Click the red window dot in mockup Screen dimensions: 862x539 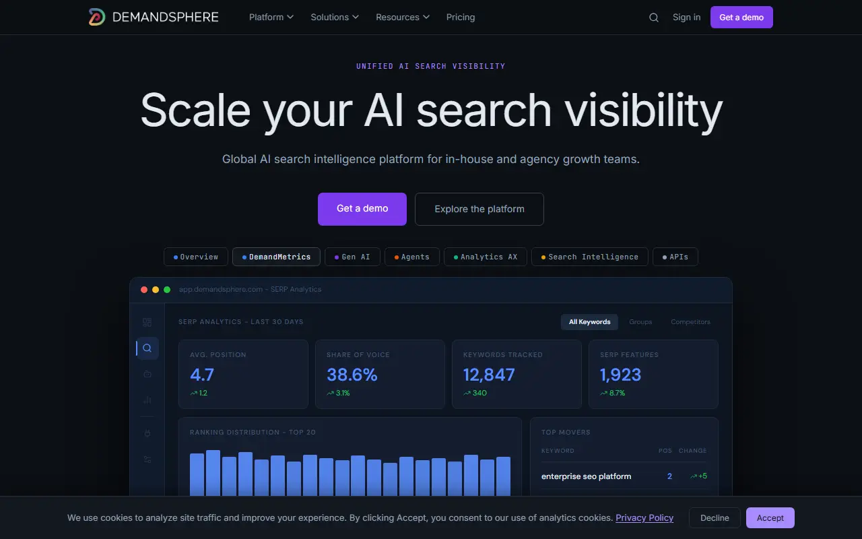(144, 290)
